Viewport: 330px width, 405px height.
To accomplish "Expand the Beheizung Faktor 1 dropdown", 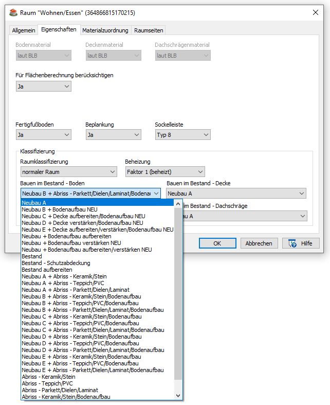I will click(164, 172).
